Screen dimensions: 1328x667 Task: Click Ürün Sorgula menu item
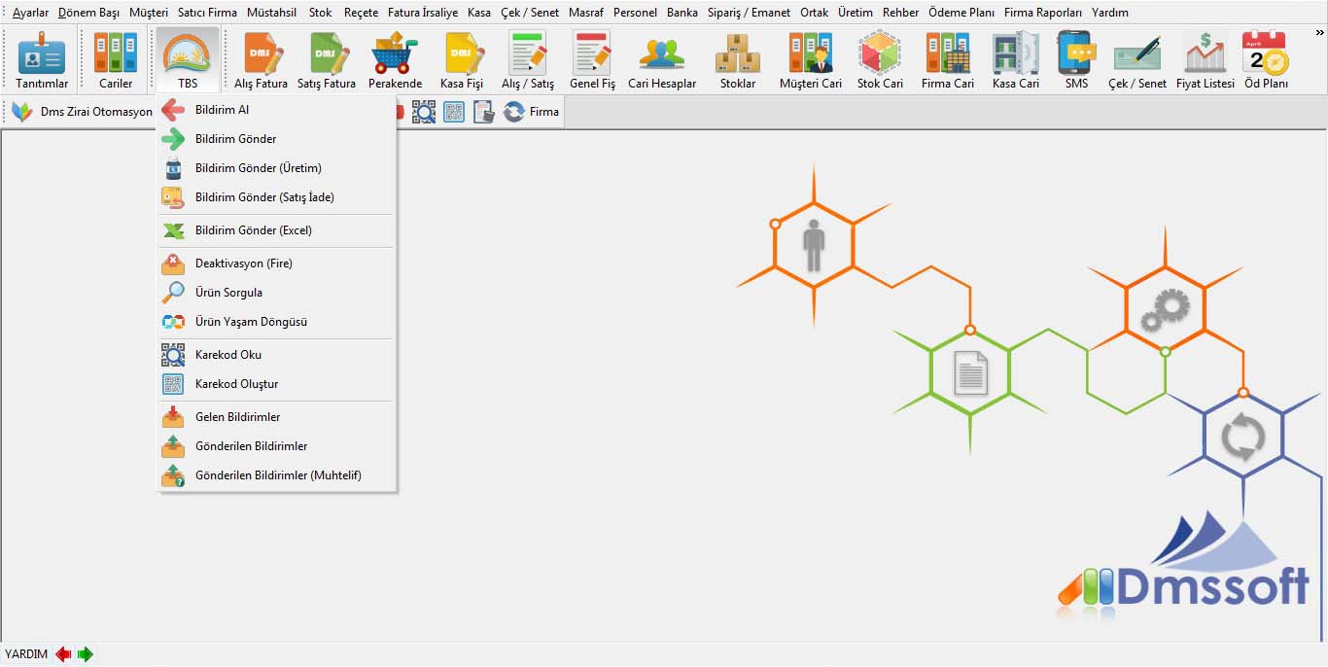(228, 293)
